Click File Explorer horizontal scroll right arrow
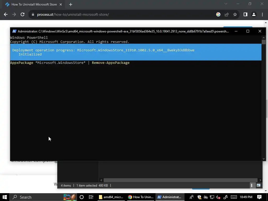The image size is (268, 201). point(260,180)
